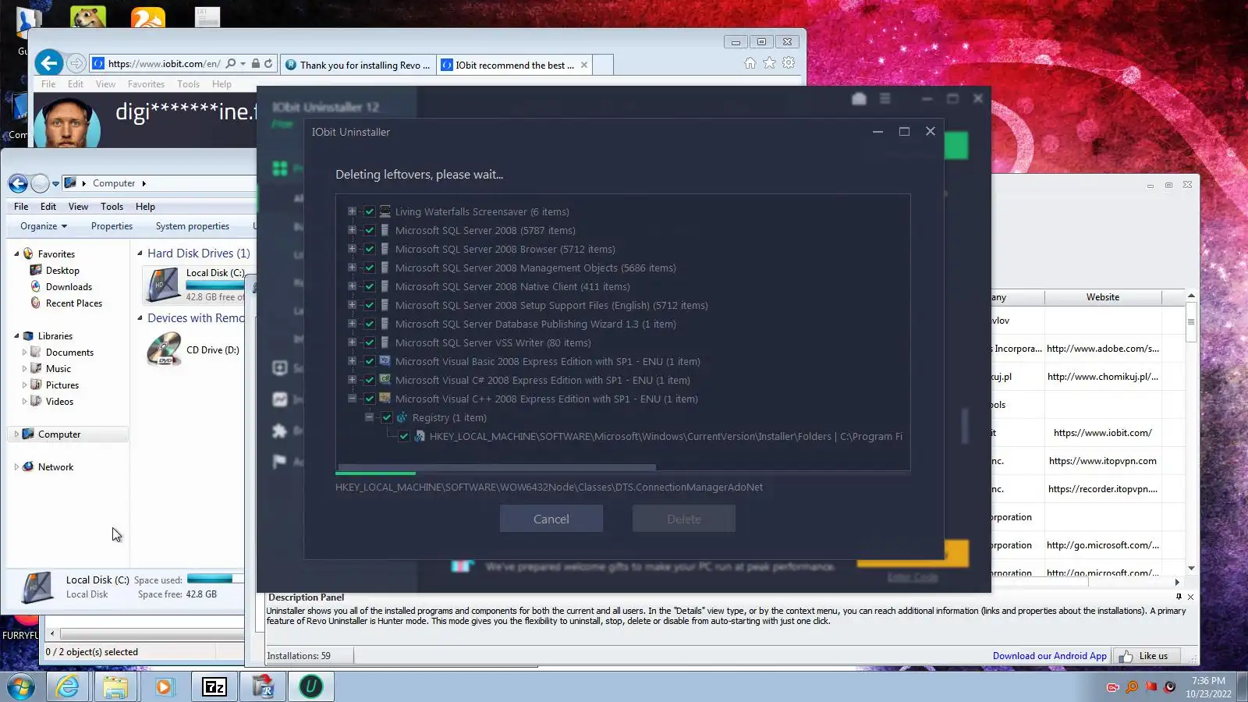
Task: Launch Internet Explorer from the taskbar
Action: pyautogui.click(x=68, y=686)
